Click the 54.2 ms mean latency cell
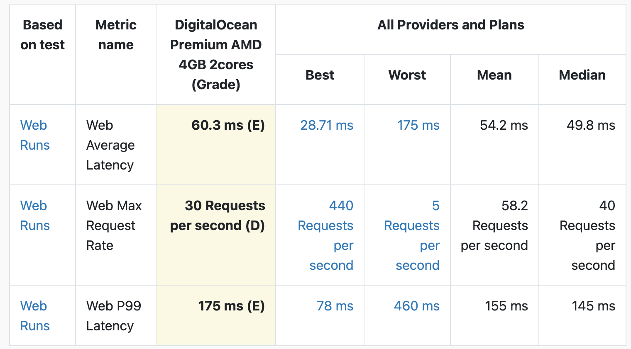Image resolution: width=631 pixels, height=349 pixels. click(x=504, y=125)
